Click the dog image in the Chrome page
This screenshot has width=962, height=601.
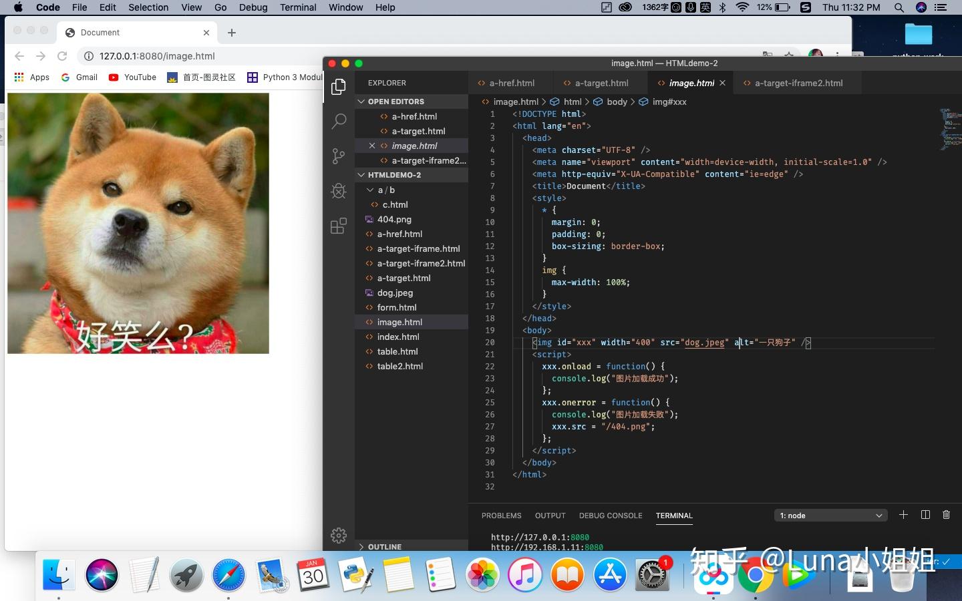pos(138,223)
